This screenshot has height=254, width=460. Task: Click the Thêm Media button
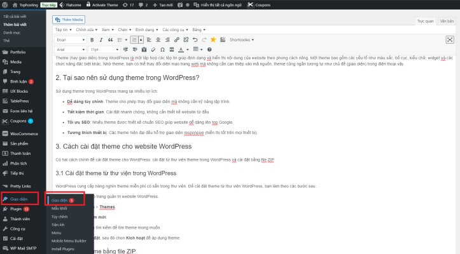[74, 20]
